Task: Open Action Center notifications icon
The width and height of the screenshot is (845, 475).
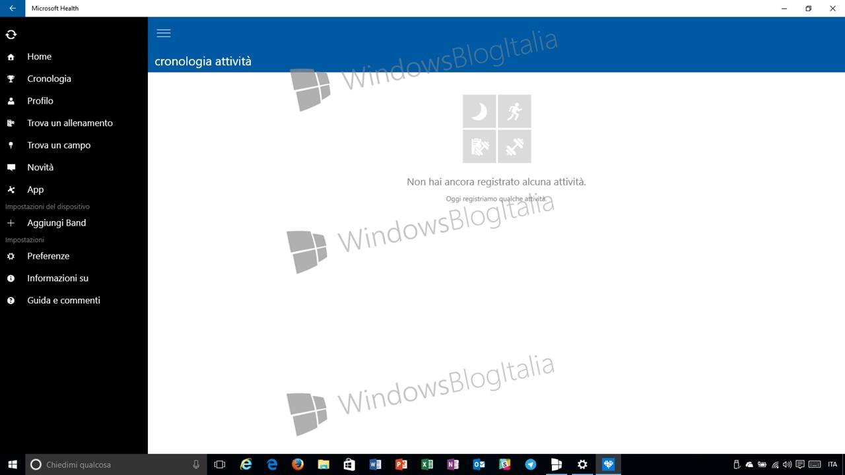Action: tap(800, 464)
